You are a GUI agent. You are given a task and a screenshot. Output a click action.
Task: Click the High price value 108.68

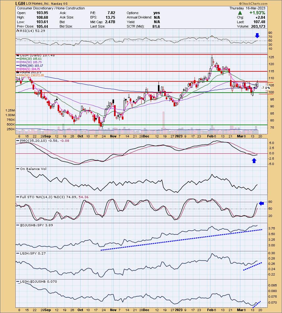(42, 17)
